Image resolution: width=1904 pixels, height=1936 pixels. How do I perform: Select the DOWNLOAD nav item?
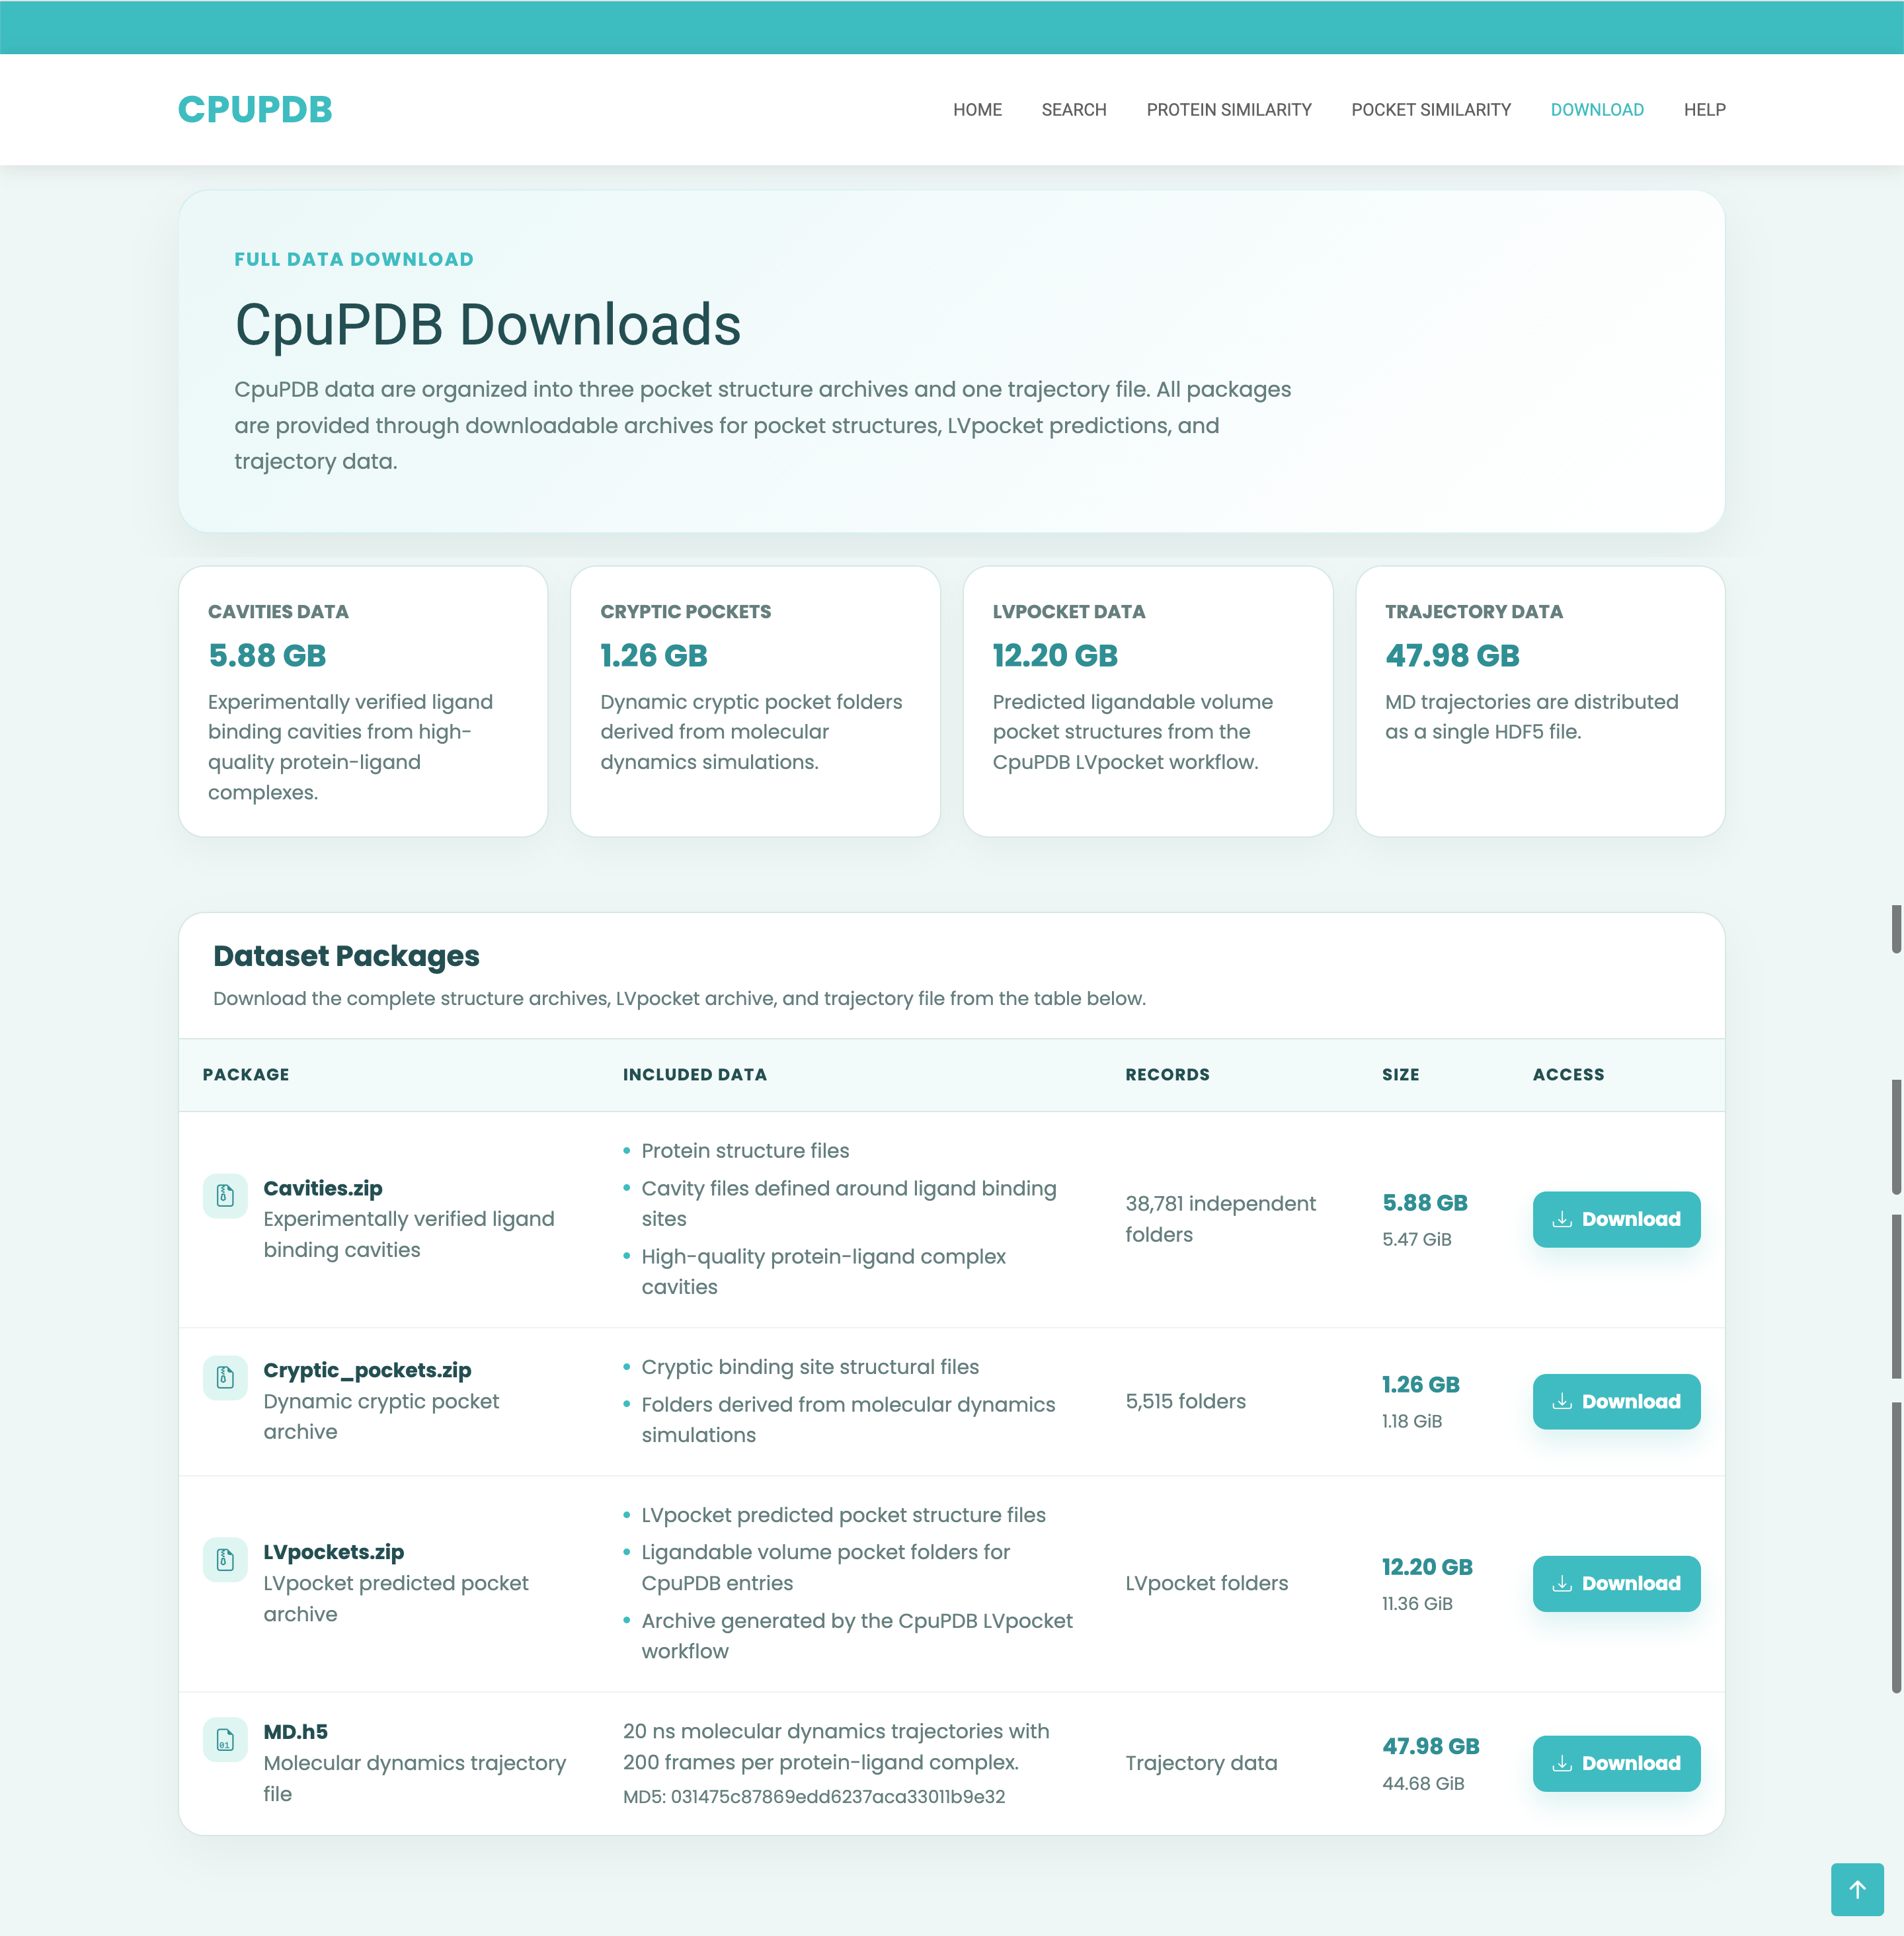pyautogui.click(x=1596, y=110)
